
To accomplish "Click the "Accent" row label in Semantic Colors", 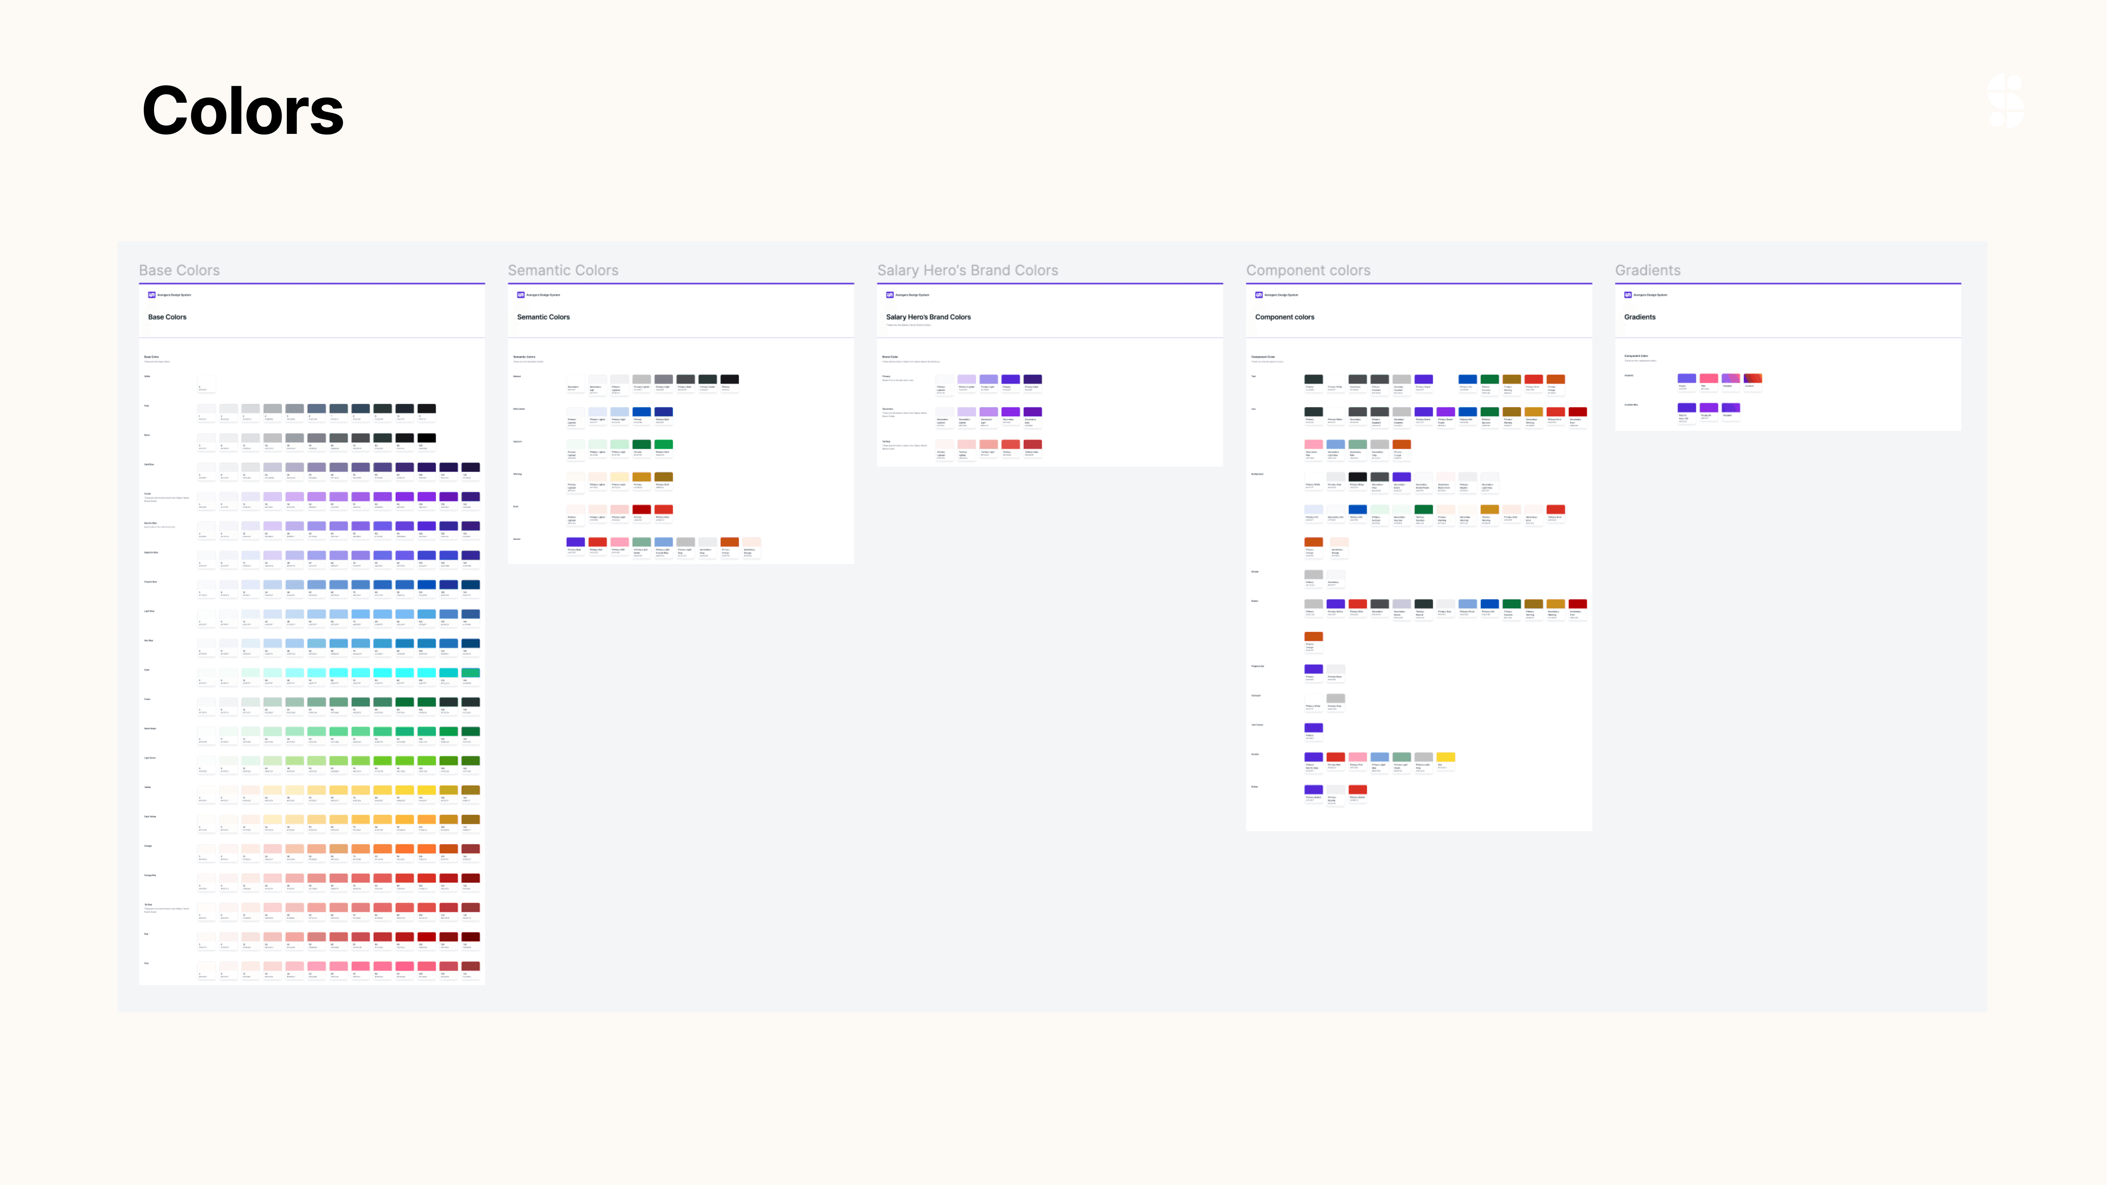I will [x=517, y=539].
